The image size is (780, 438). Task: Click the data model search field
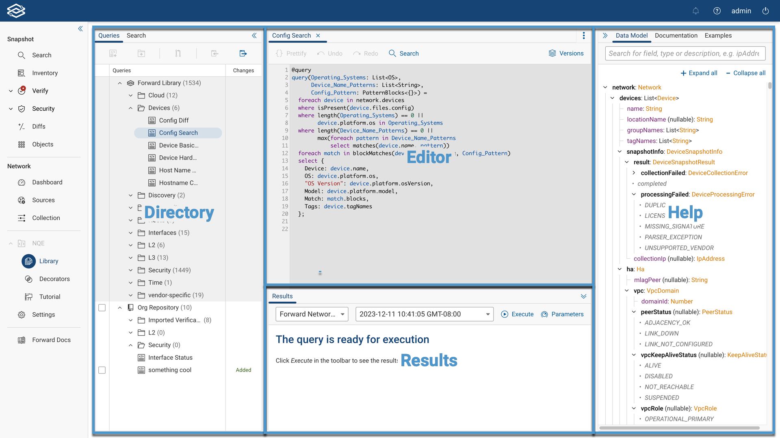(685, 54)
